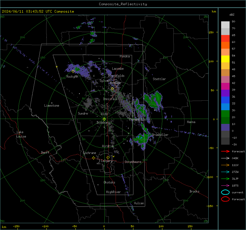246x230 pixels.
Task: Click the red forecast ellipse legend icon
Action: click(225, 199)
